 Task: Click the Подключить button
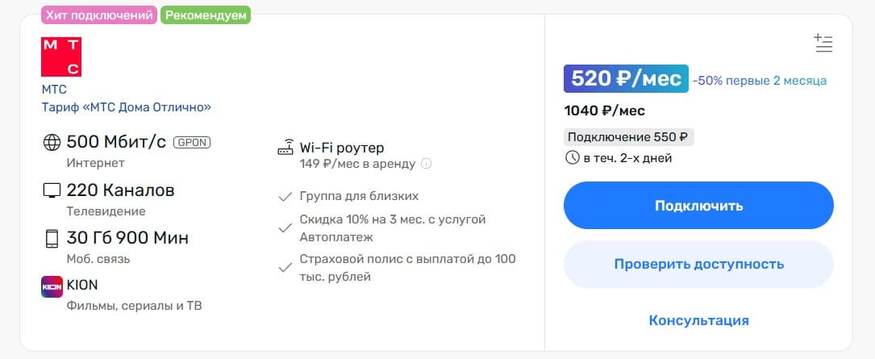[x=698, y=206]
